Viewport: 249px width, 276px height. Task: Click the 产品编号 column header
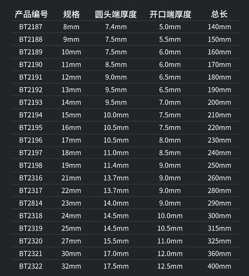[x=31, y=14]
